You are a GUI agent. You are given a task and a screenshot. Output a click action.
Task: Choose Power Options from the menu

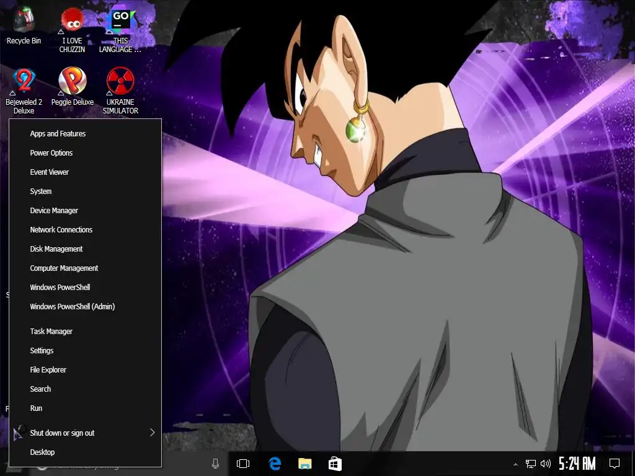click(86, 153)
